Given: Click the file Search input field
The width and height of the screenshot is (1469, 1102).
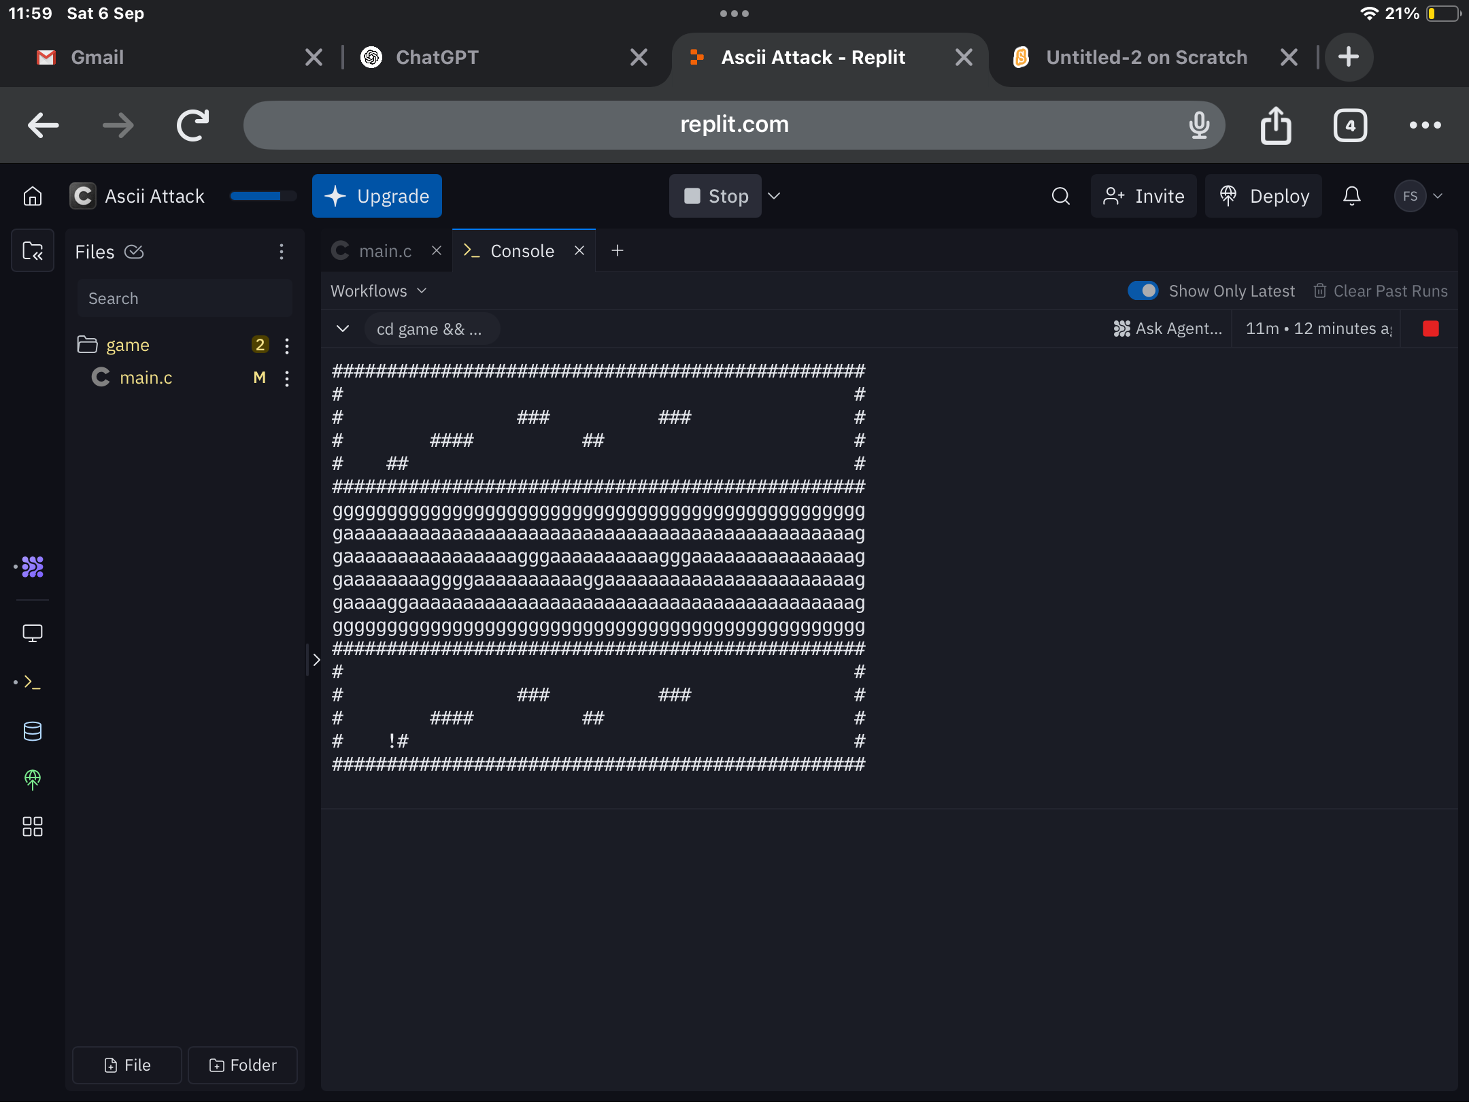Looking at the screenshot, I should (x=184, y=299).
